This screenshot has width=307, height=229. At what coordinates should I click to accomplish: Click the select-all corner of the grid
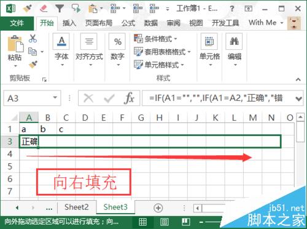pyautogui.click(x=14, y=118)
